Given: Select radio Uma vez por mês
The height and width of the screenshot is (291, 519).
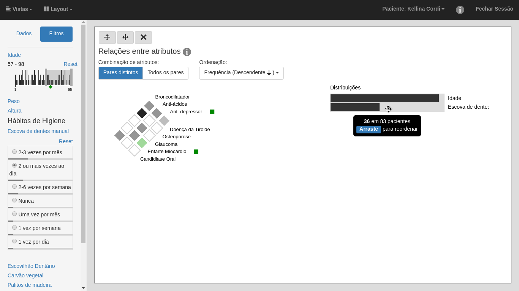Looking at the screenshot, I should click(14, 214).
